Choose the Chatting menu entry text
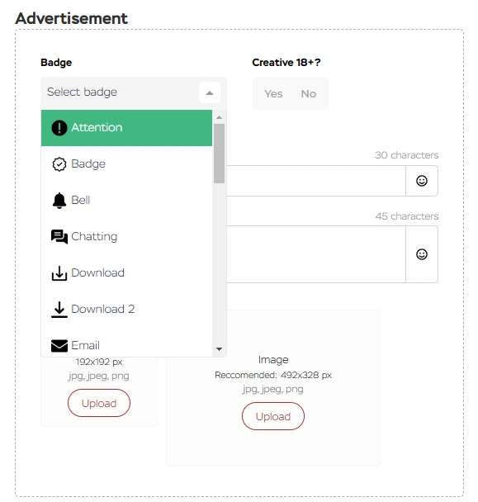 tap(94, 237)
